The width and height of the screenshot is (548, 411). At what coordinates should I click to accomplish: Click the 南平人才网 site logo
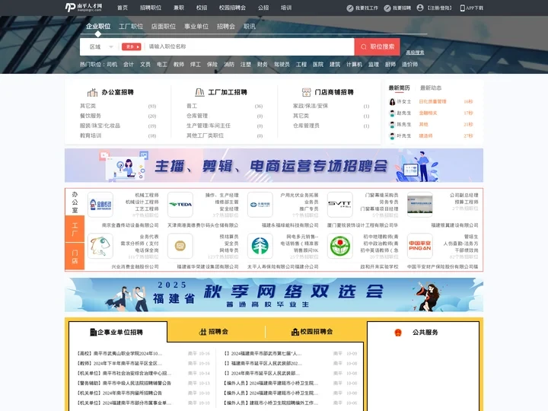point(84,8)
